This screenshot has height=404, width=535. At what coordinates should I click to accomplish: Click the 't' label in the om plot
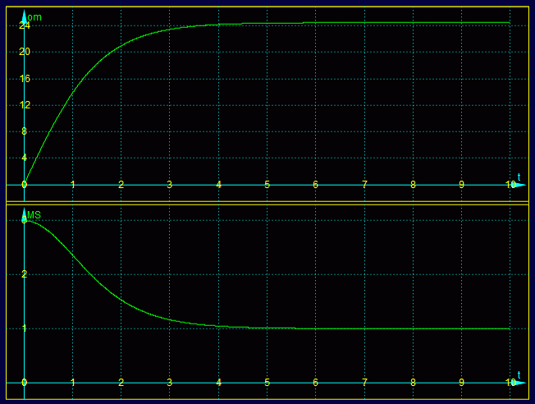519,176
